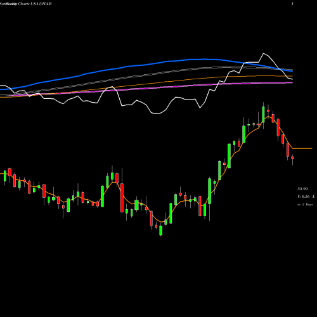The height and width of the screenshot is (317, 317).
Task: Select the first green candle at far left
Action: pos(5,176)
